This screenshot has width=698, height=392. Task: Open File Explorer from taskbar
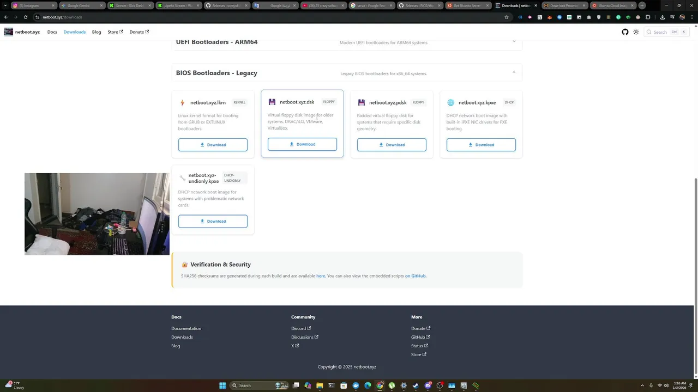click(x=320, y=385)
